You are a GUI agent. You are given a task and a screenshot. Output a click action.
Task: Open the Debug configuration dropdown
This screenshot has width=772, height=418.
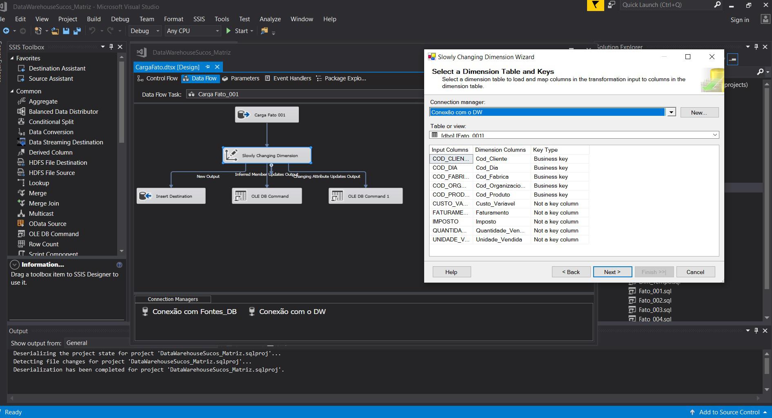158,31
